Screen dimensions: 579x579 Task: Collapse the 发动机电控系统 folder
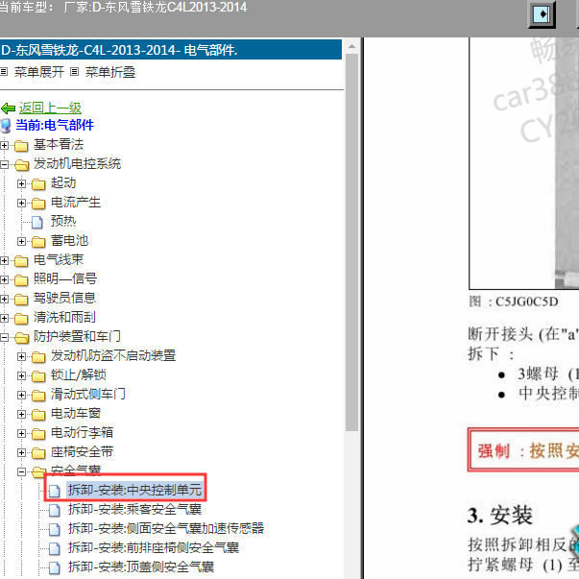tap(4, 165)
